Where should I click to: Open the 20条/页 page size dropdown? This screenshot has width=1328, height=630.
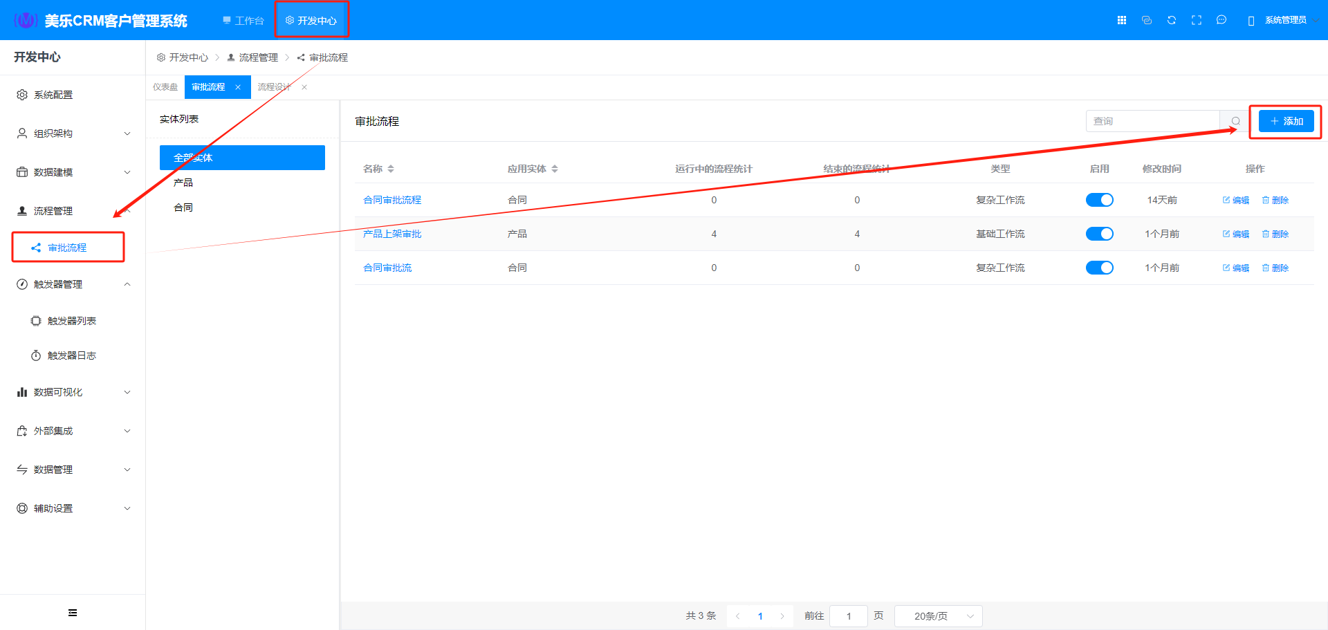(938, 616)
